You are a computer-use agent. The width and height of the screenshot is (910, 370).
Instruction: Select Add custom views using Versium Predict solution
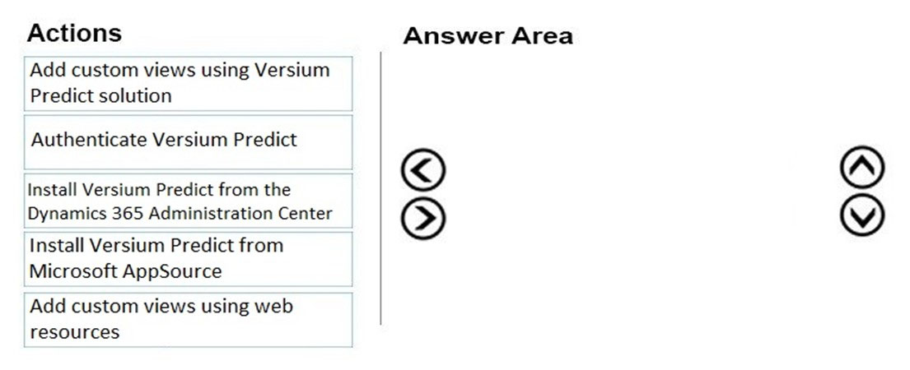click(188, 83)
